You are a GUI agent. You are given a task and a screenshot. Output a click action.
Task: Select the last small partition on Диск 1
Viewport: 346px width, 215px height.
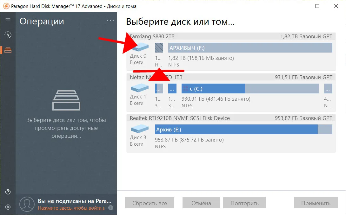point(328,88)
